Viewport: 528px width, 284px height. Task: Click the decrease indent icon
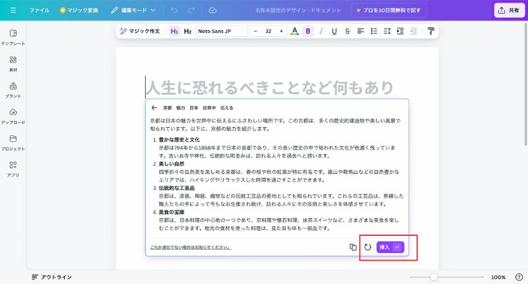(414, 31)
